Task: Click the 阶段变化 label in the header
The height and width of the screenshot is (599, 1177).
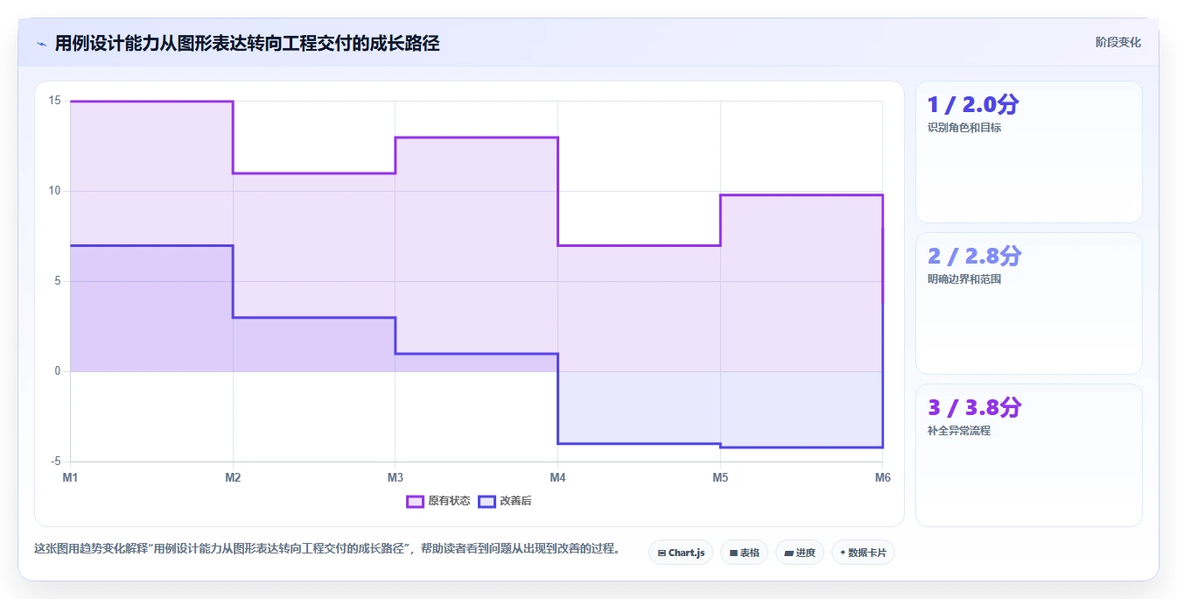Action: tap(1118, 42)
